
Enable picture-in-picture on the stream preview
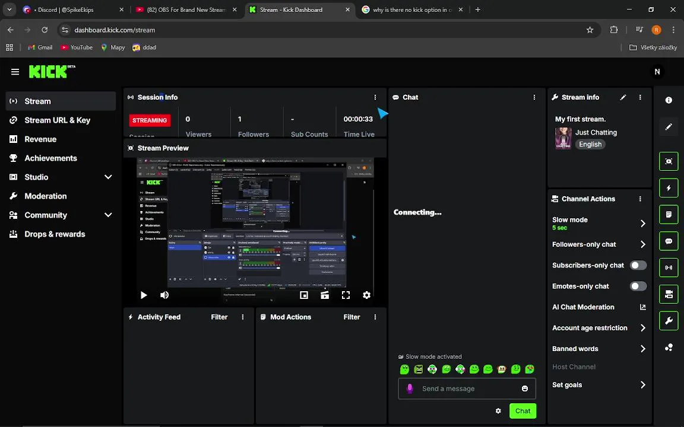point(304,295)
